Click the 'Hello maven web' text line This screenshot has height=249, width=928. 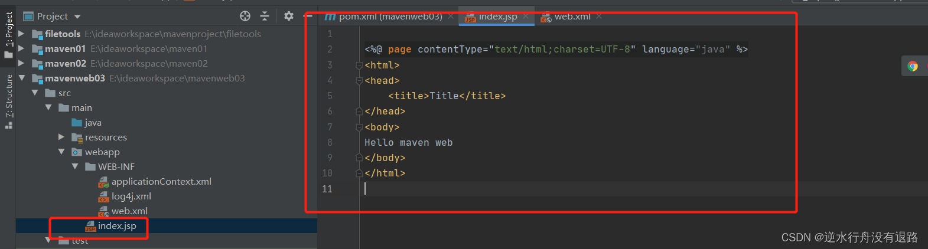point(409,142)
